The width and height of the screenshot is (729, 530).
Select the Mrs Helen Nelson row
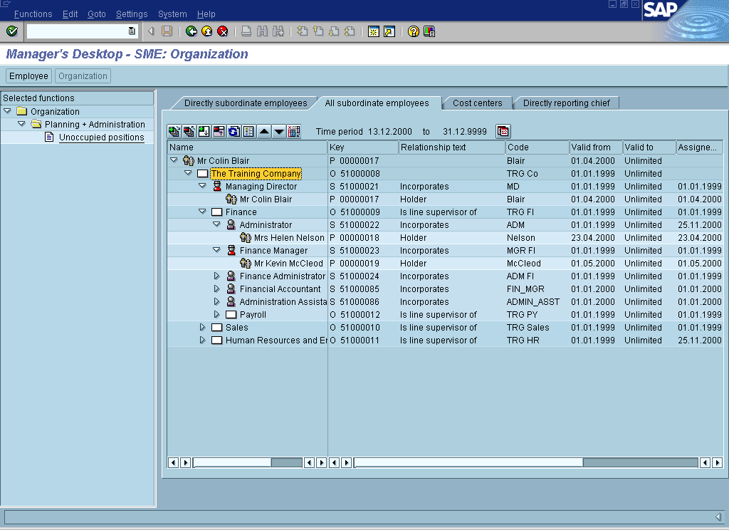click(445, 237)
